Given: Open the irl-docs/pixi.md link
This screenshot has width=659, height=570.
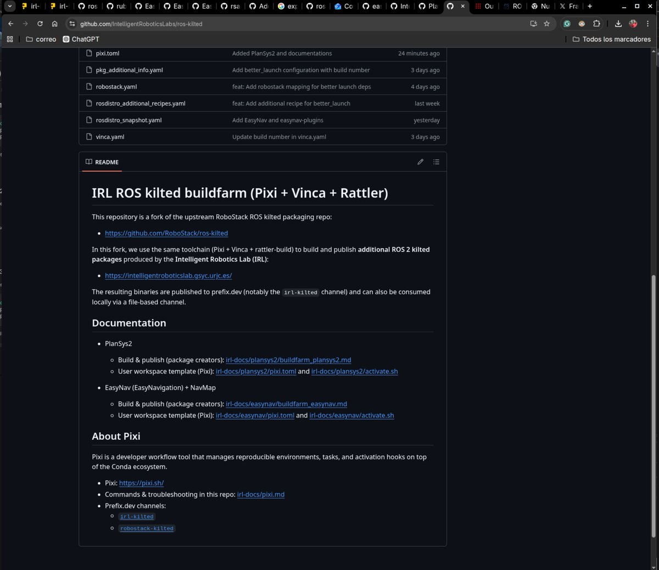Looking at the screenshot, I should (x=261, y=494).
